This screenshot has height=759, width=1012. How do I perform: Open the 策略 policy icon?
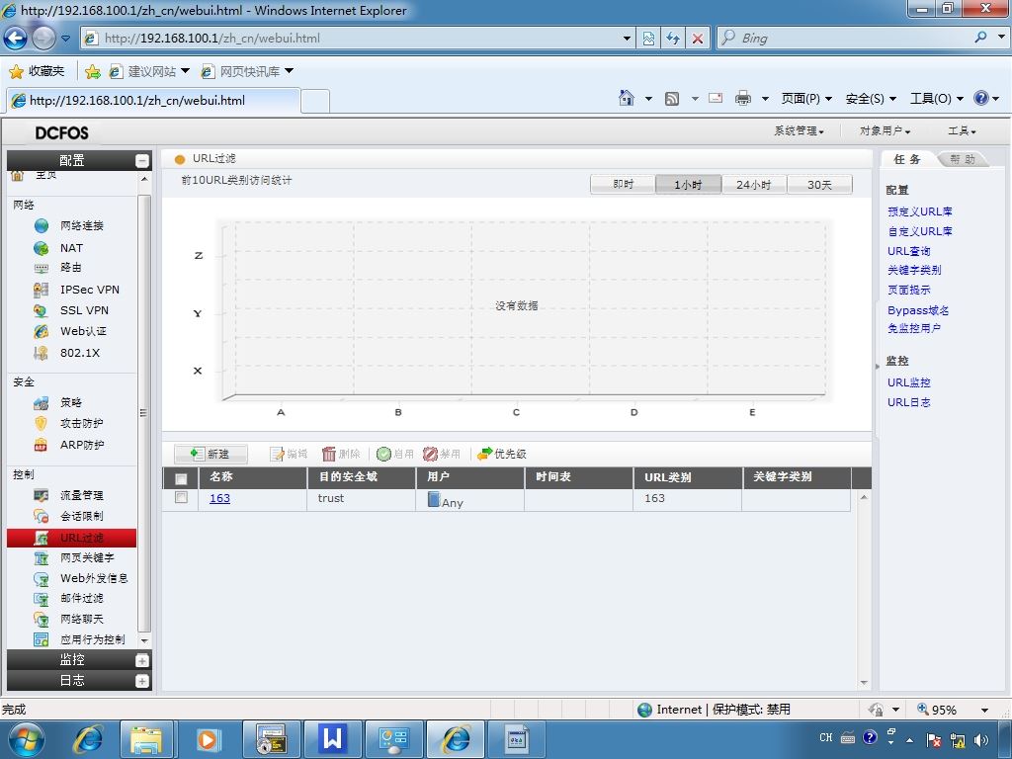click(42, 403)
